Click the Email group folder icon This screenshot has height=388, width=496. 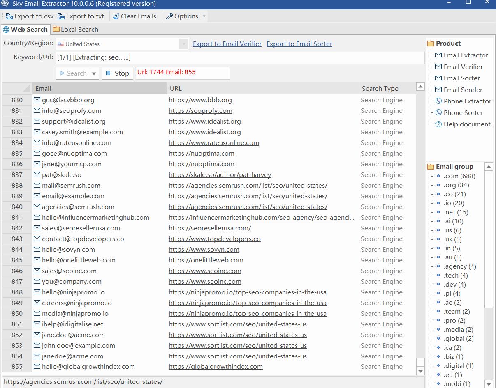click(431, 167)
